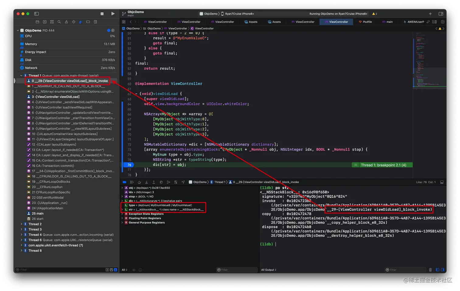Toggle the inspector panel on right
The image size is (460, 291).
click(441, 14)
